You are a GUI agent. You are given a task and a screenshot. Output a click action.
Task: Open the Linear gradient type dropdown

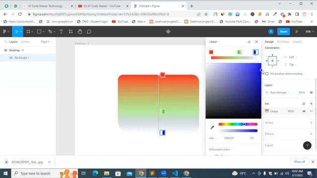[x=214, y=42]
